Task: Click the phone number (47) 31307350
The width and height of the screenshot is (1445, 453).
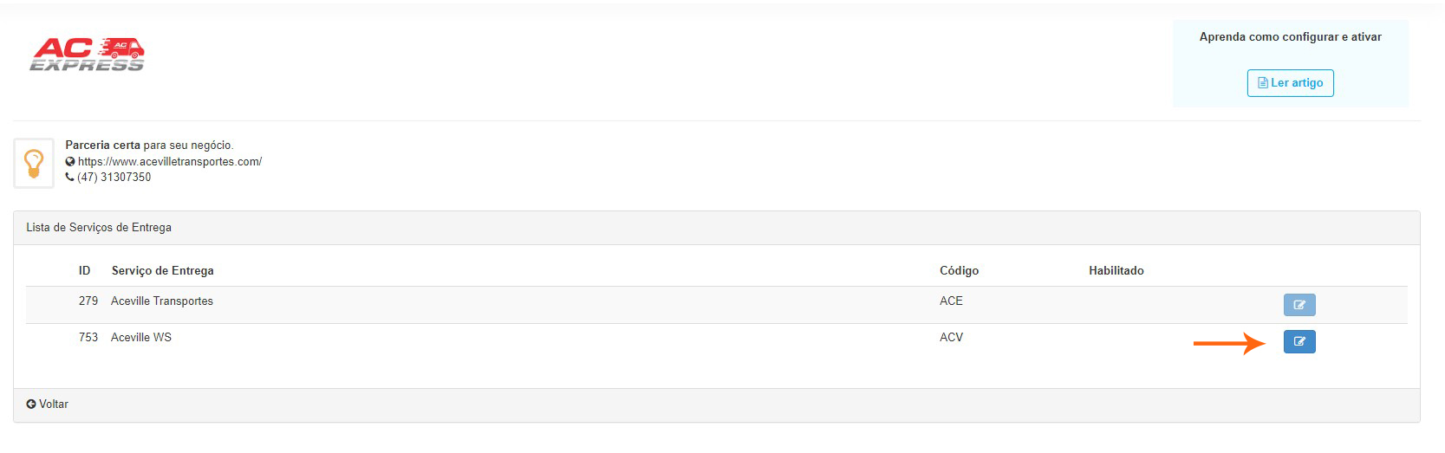Action: [x=114, y=178]
